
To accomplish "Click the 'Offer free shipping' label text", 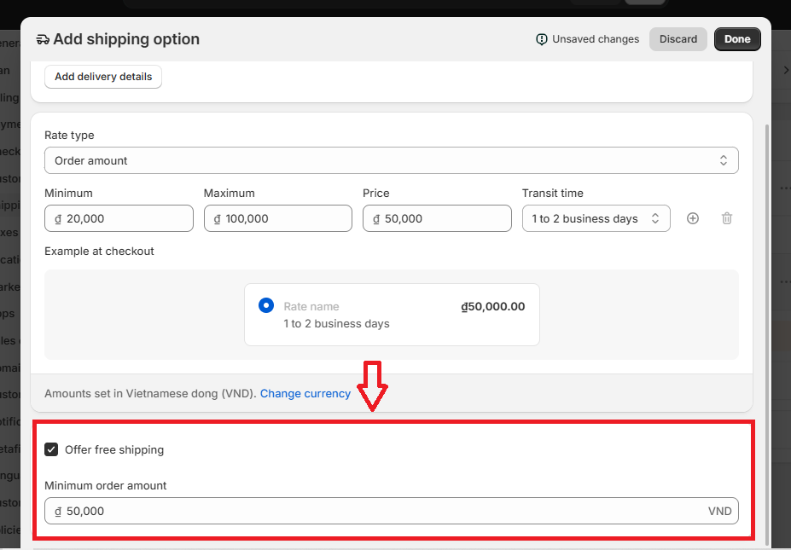I will (114, 449).
